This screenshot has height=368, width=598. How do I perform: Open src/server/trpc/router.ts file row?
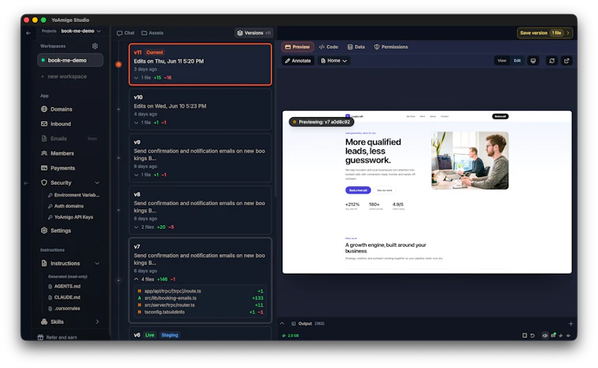tap(200, 305)
